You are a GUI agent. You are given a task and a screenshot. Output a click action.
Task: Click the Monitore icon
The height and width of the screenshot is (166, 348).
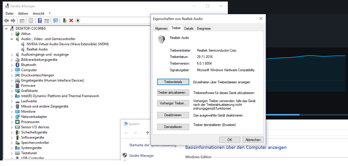point(17,111)
